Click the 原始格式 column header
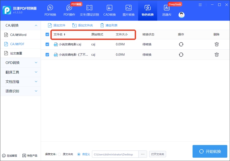 pyautogui.click(x=97, y=35)
